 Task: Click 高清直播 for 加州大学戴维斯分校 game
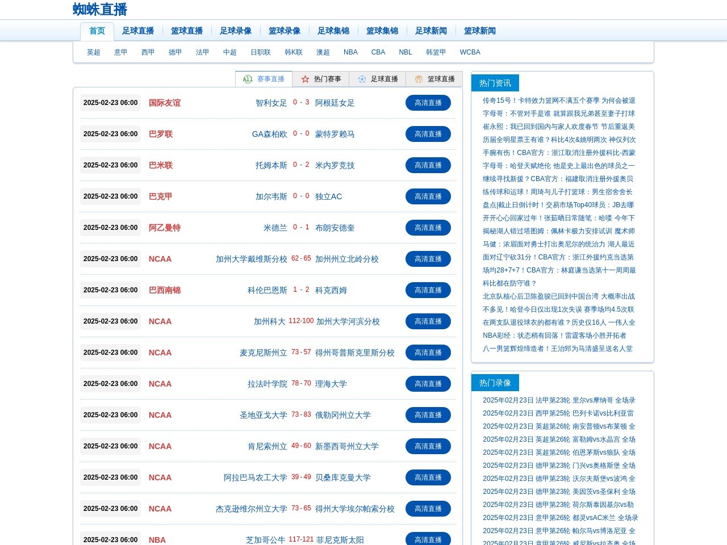point(428,259)
